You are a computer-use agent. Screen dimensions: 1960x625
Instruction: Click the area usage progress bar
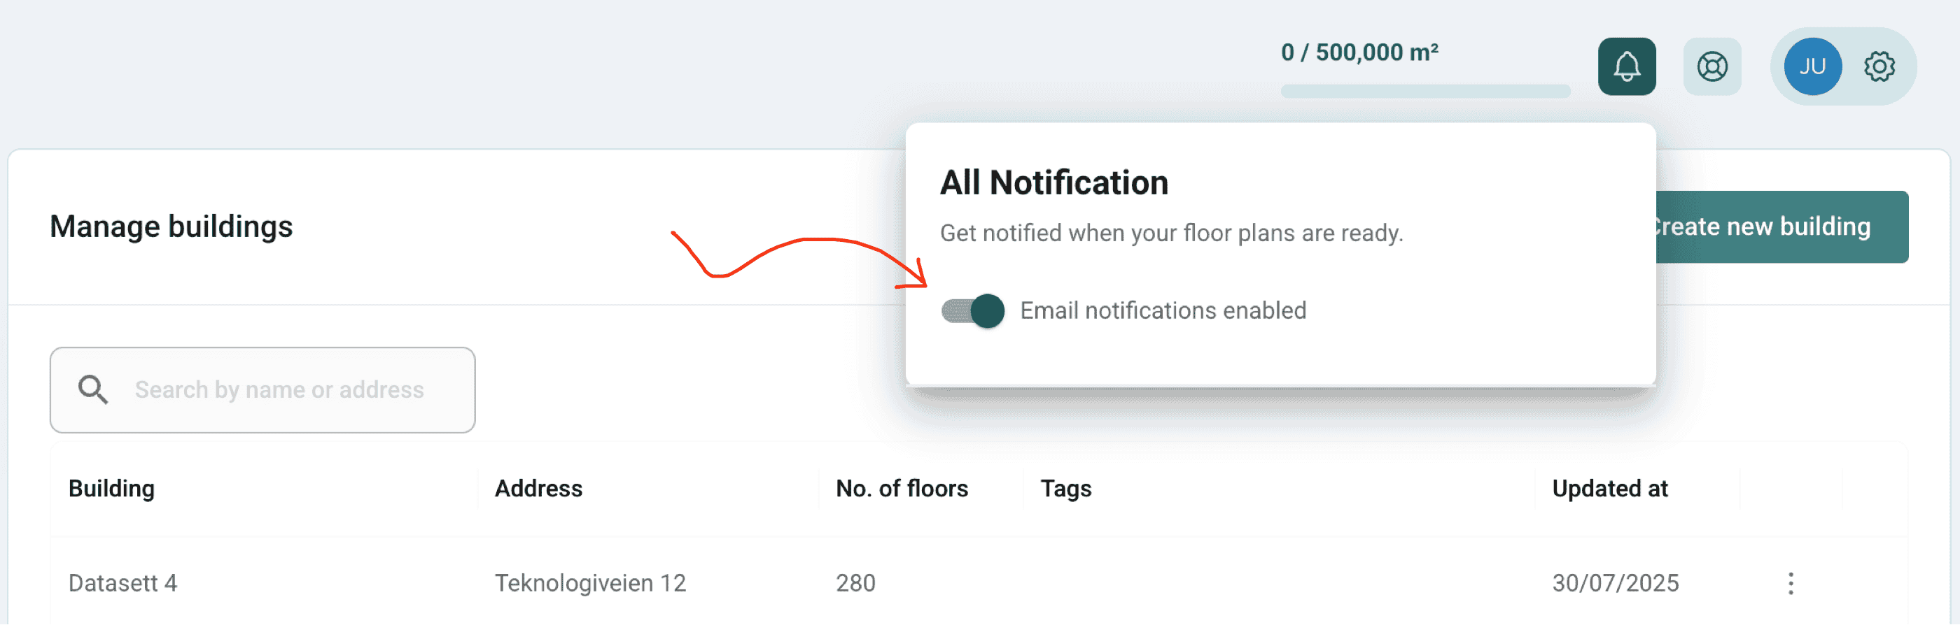1425,92
